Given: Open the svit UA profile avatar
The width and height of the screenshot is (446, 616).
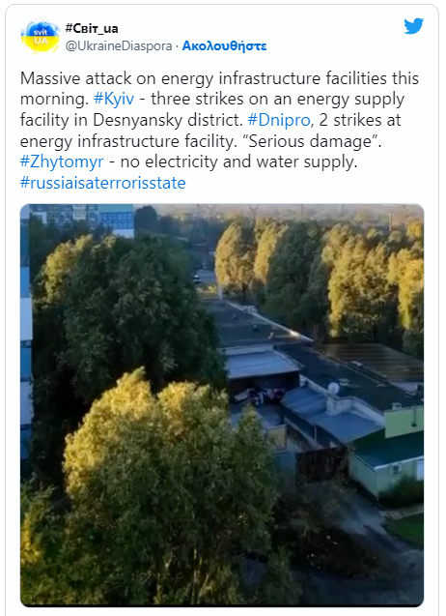Looking at the screenshot, I should [40, 37].
